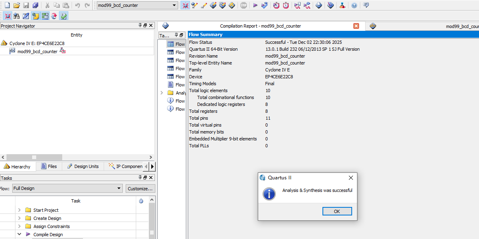Image resolution: width=479 pixels, height=239 pixels.
Task: Run gate-level simulation icon with chip waveform
Action: 307,5
